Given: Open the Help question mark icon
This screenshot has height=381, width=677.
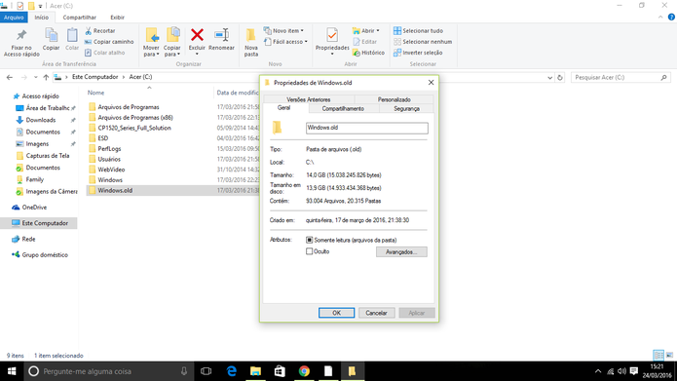Looking at the screenshot, I should pos(671,18).
